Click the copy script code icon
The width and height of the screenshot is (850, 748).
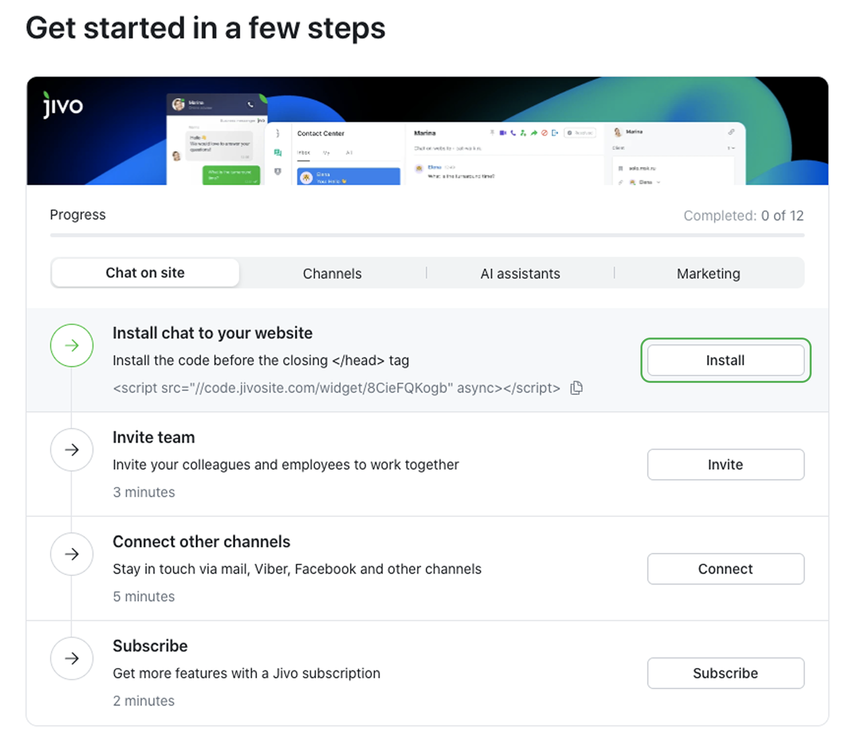(576, 388)
